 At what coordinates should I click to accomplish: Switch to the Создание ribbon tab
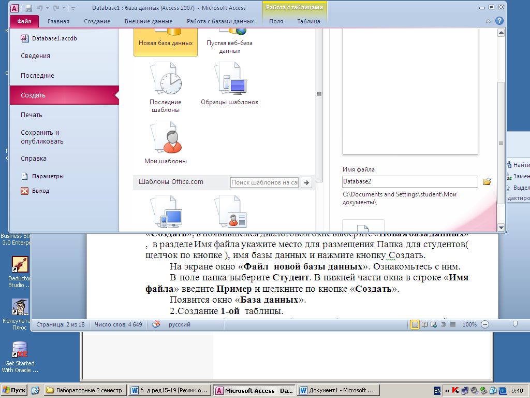click(x=97, y=21)
